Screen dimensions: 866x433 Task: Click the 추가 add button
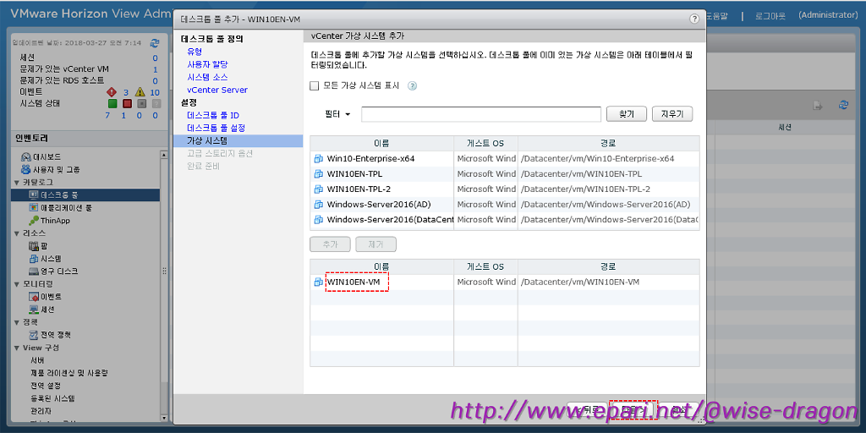(x=331, y=244)
